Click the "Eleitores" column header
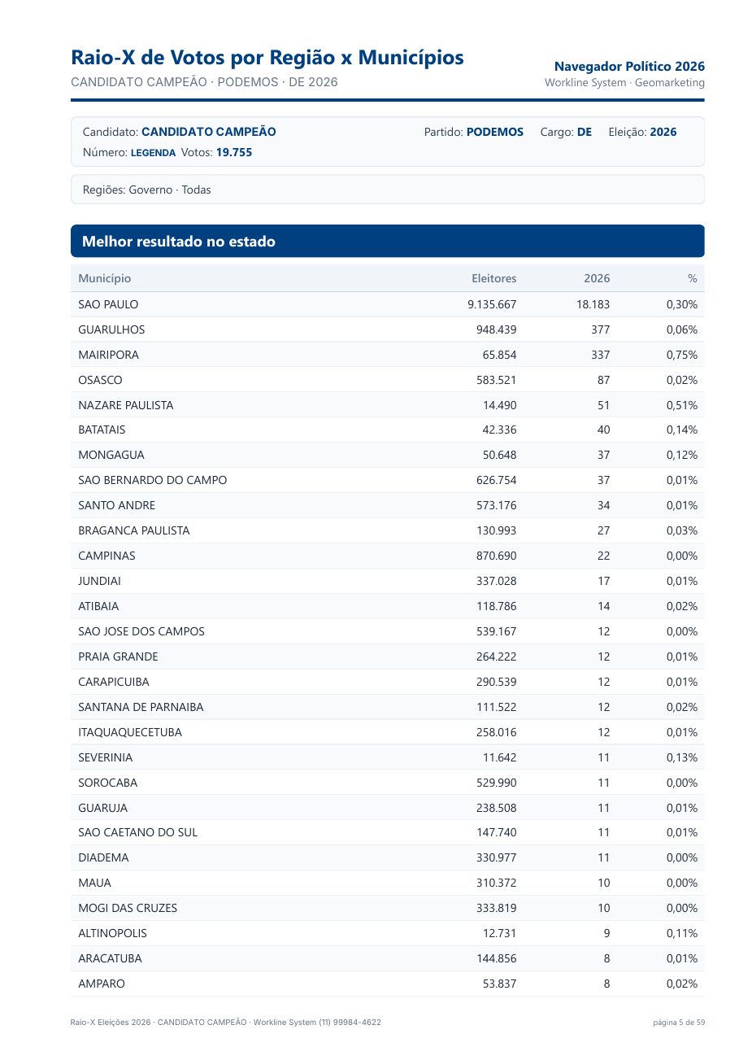 [x=494, y=278]
